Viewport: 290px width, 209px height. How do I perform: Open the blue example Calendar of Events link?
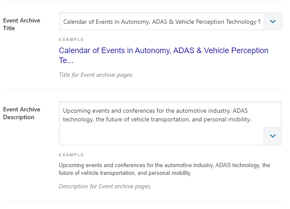coord(163,51)
